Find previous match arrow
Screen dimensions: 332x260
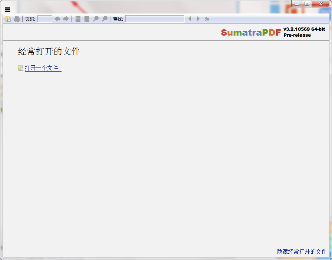pos(189,19)
